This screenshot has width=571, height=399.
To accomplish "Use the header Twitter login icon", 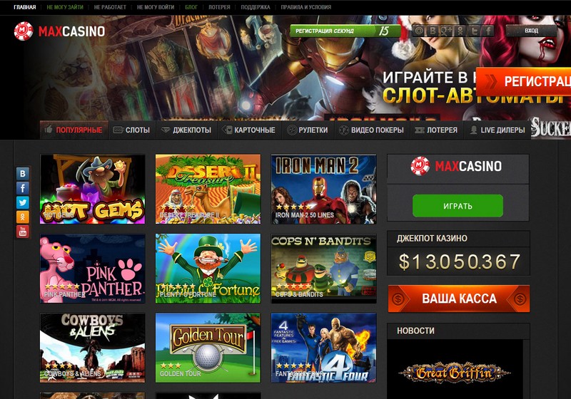I will [474, 31].
